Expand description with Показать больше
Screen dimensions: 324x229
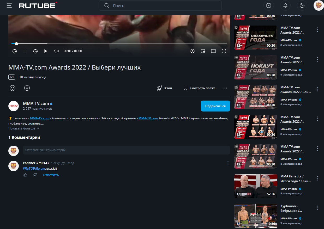pyautogui.click(x=24, y=128)
